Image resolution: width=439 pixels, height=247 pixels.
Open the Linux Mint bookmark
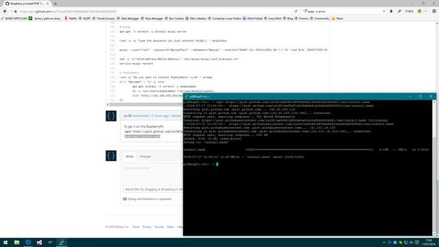pos(272,19)
